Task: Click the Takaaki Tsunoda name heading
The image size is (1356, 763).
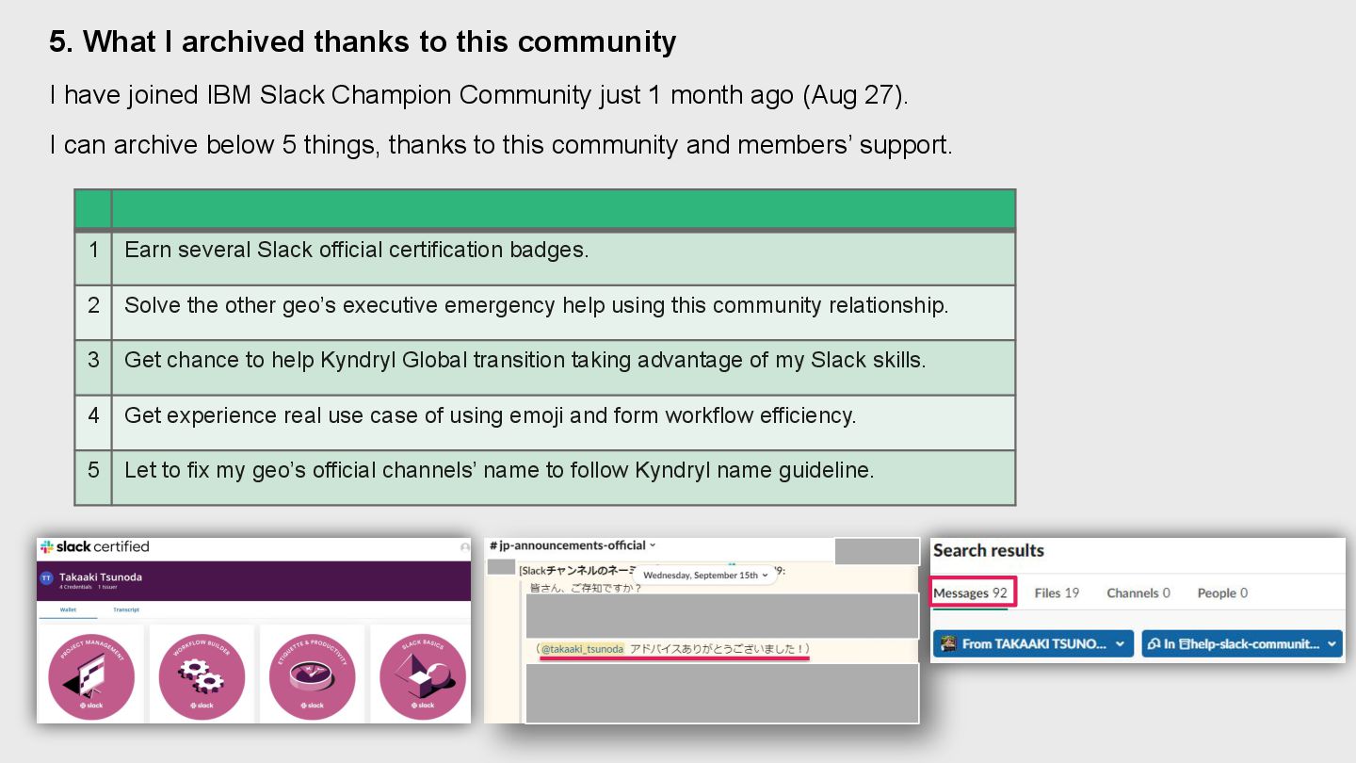Action: 101,576
